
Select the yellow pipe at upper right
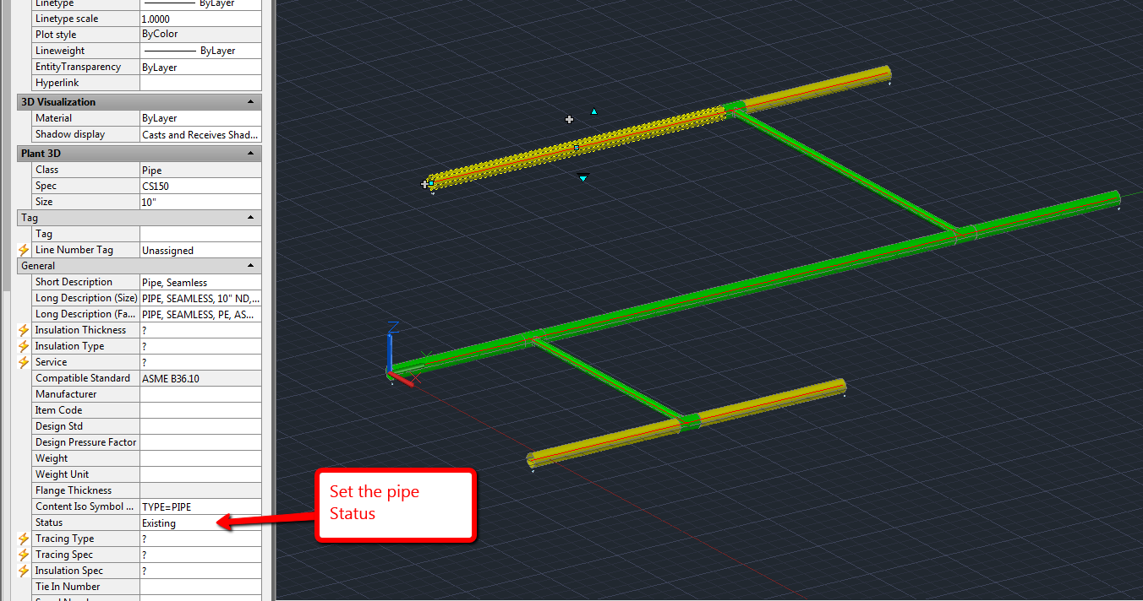(x=817, y=88)
